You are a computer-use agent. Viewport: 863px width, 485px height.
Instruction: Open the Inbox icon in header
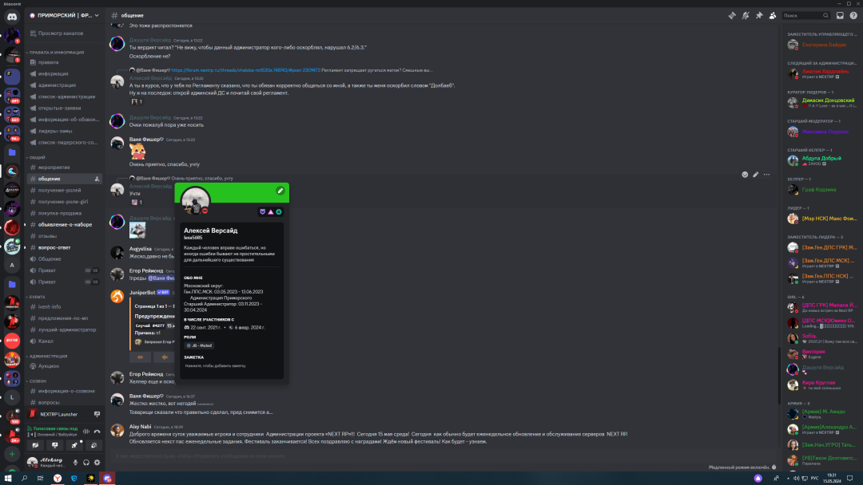click(840, 15)
